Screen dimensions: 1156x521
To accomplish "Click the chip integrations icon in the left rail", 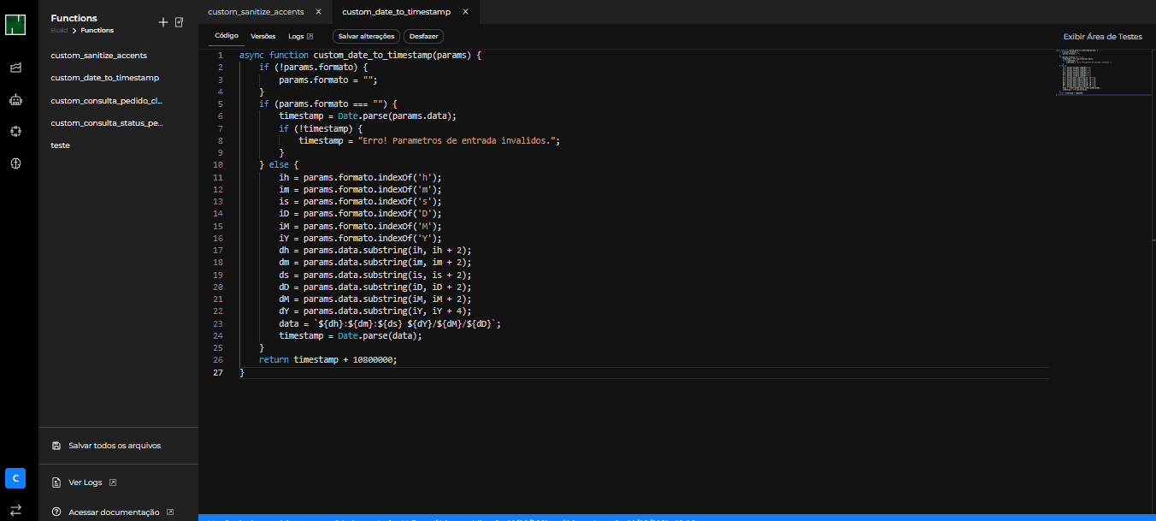I will click(15, 131).
